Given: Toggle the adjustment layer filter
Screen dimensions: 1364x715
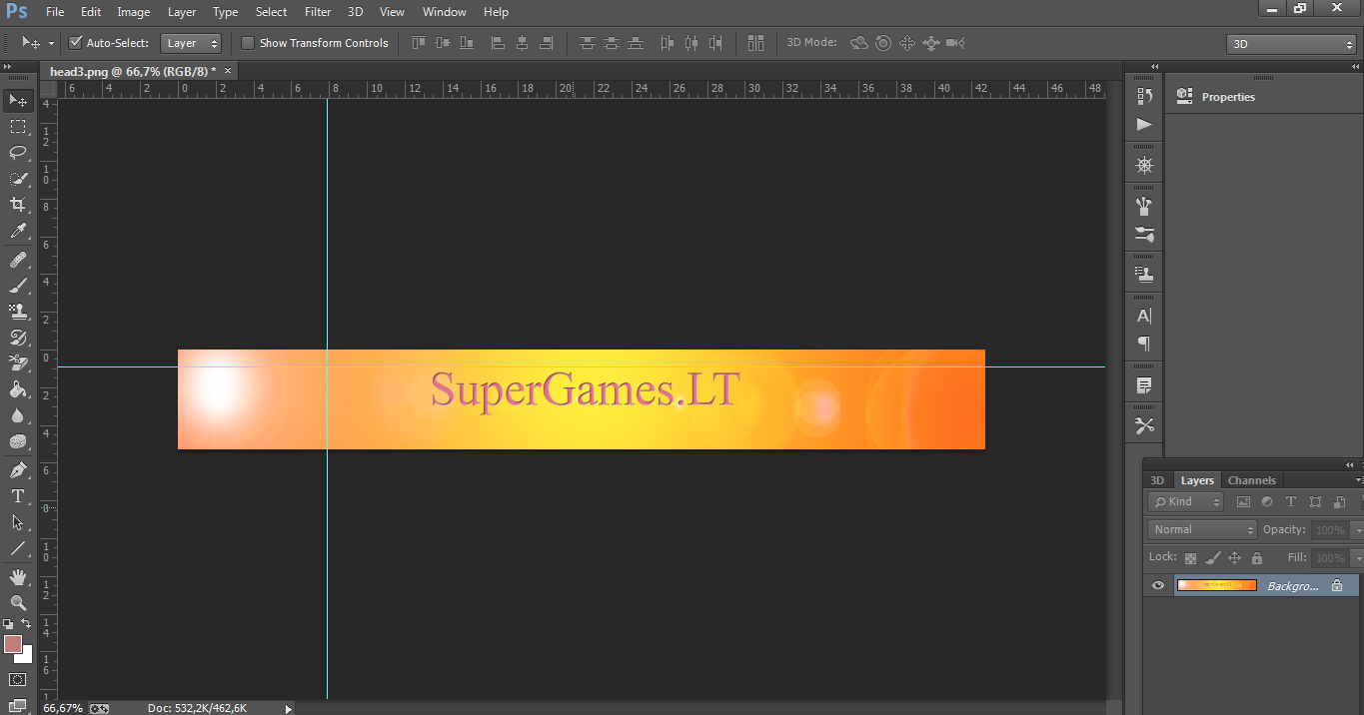Looking at the screenshot, I should tap(1267, 502).
